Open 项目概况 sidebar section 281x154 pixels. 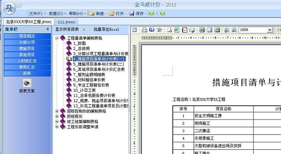click(27, 36)
